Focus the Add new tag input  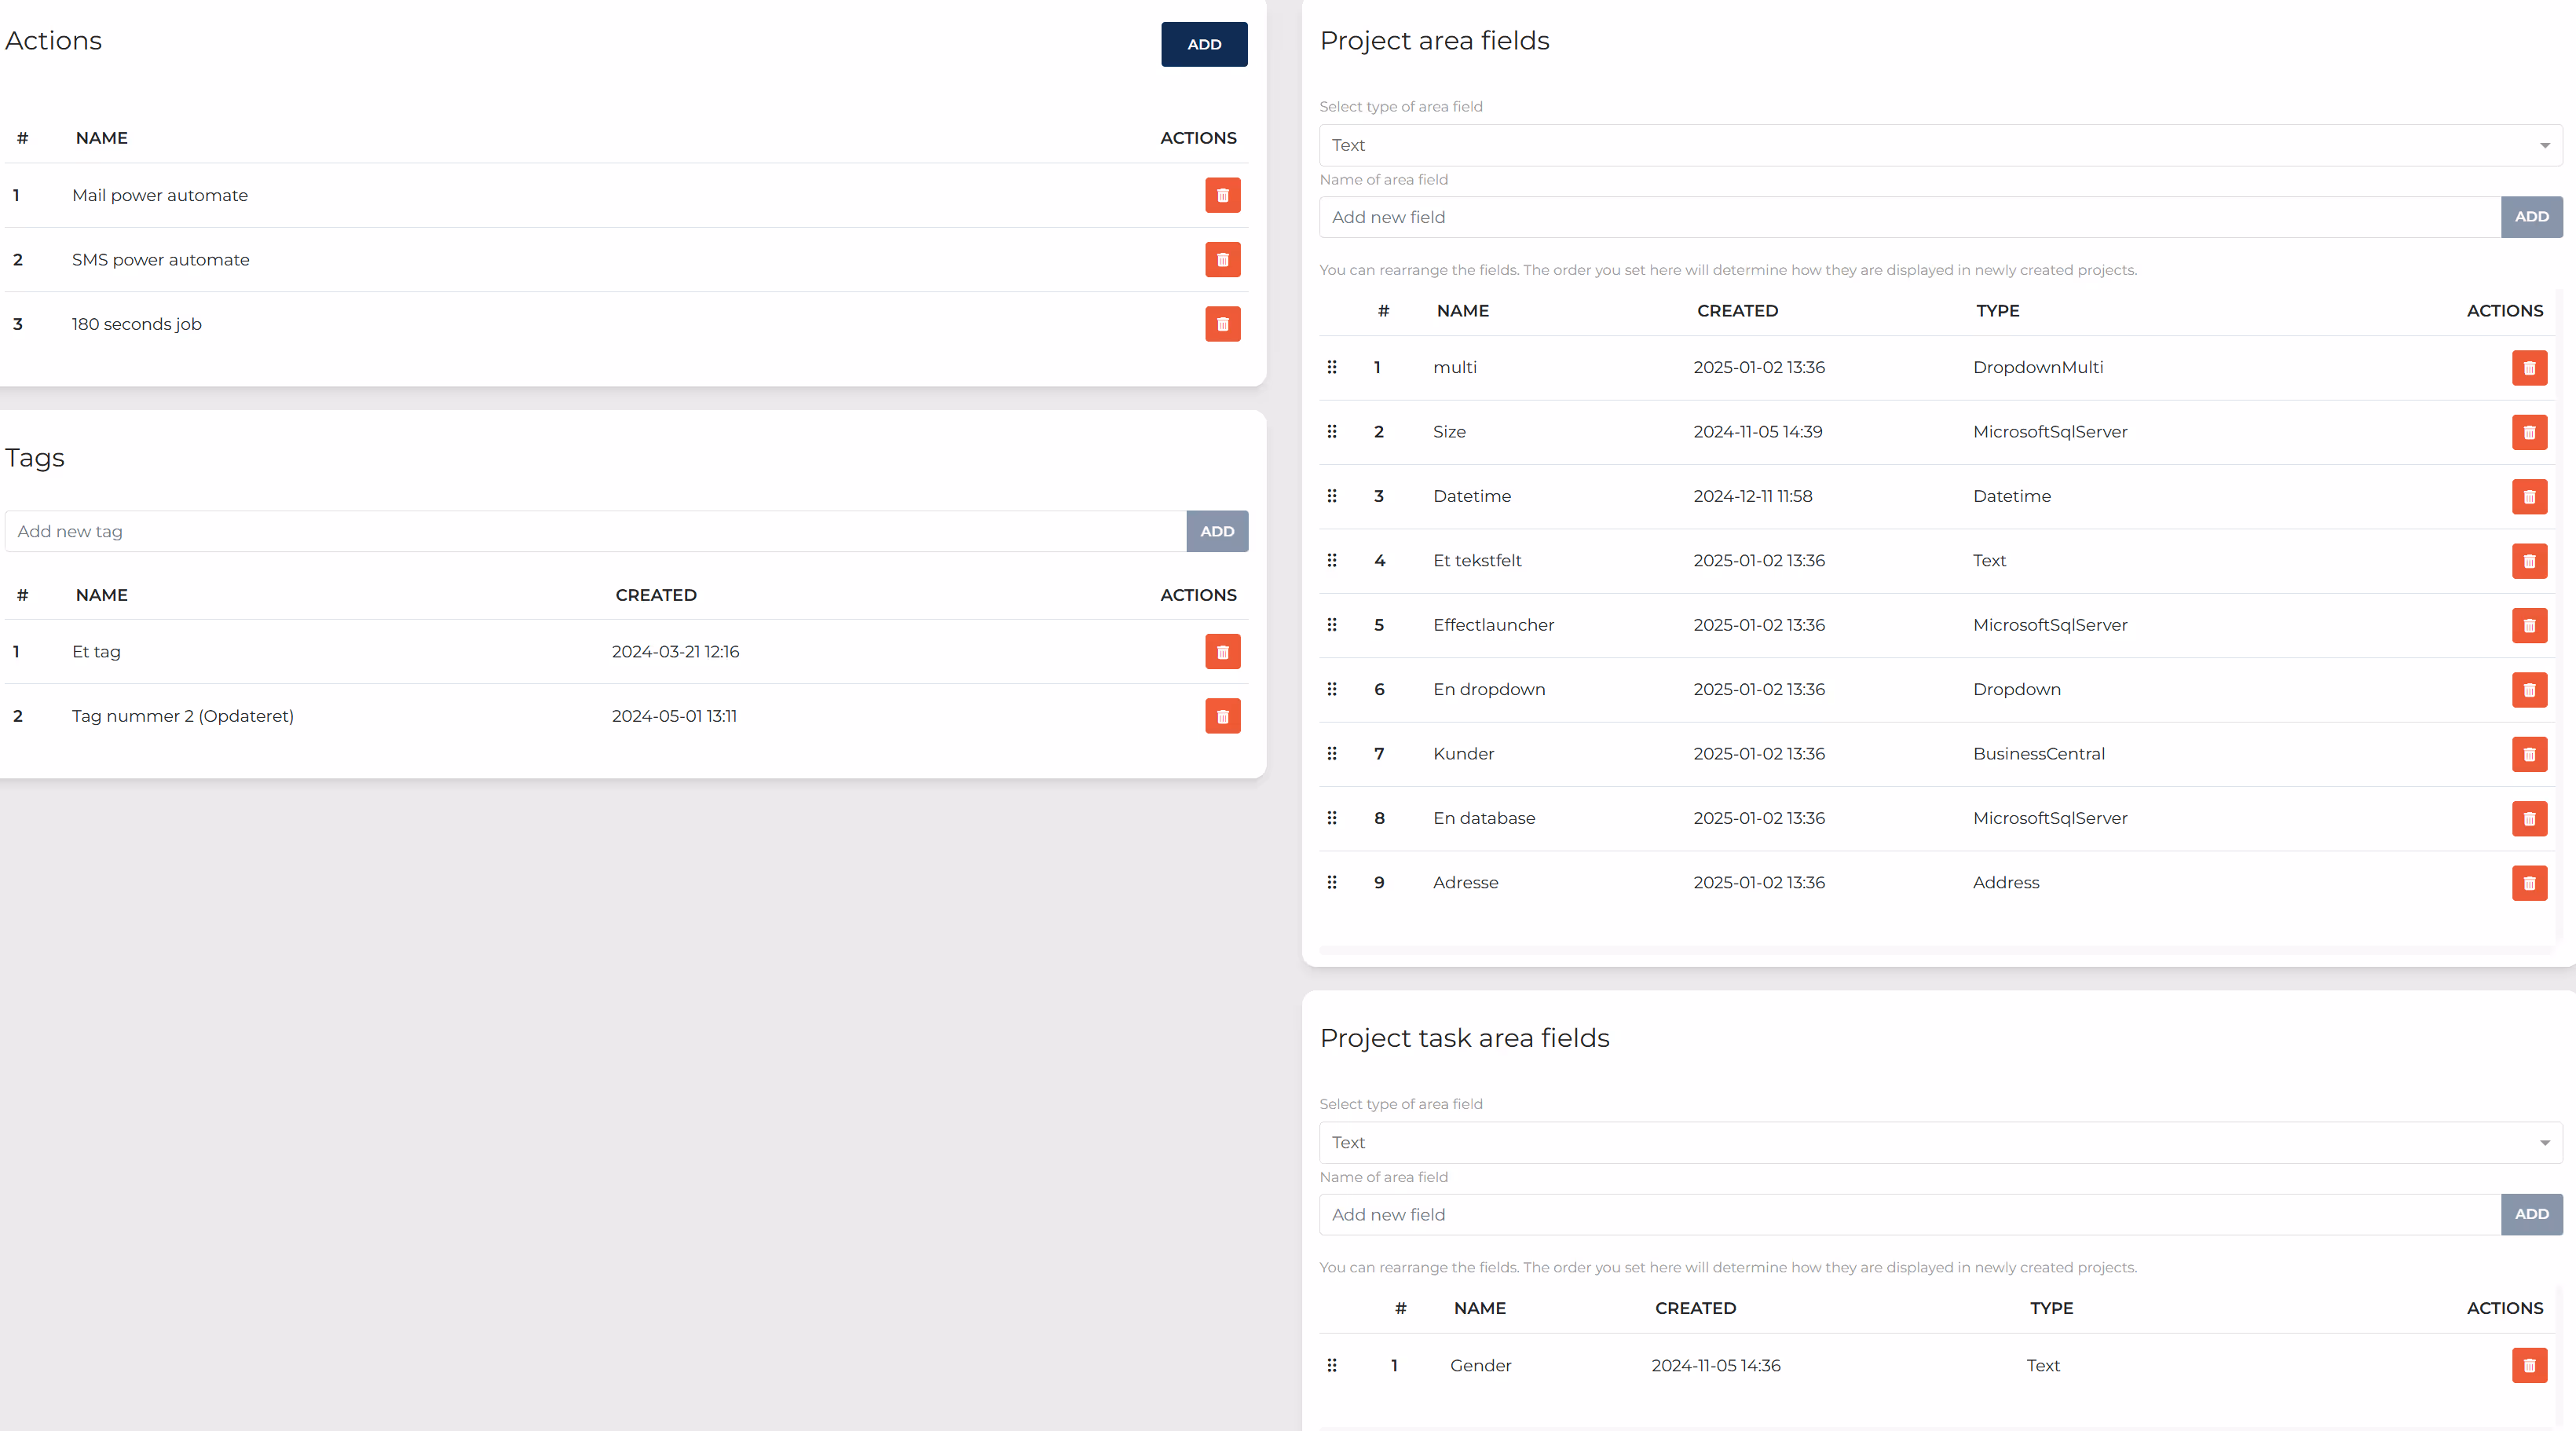click(595, 531)
